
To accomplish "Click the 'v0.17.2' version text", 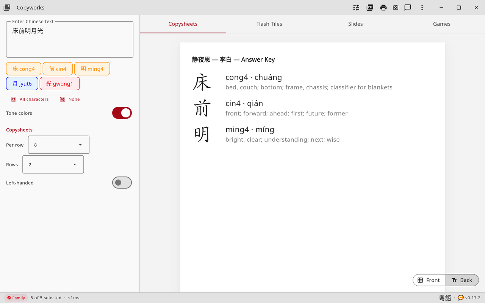I will [473, 298].
